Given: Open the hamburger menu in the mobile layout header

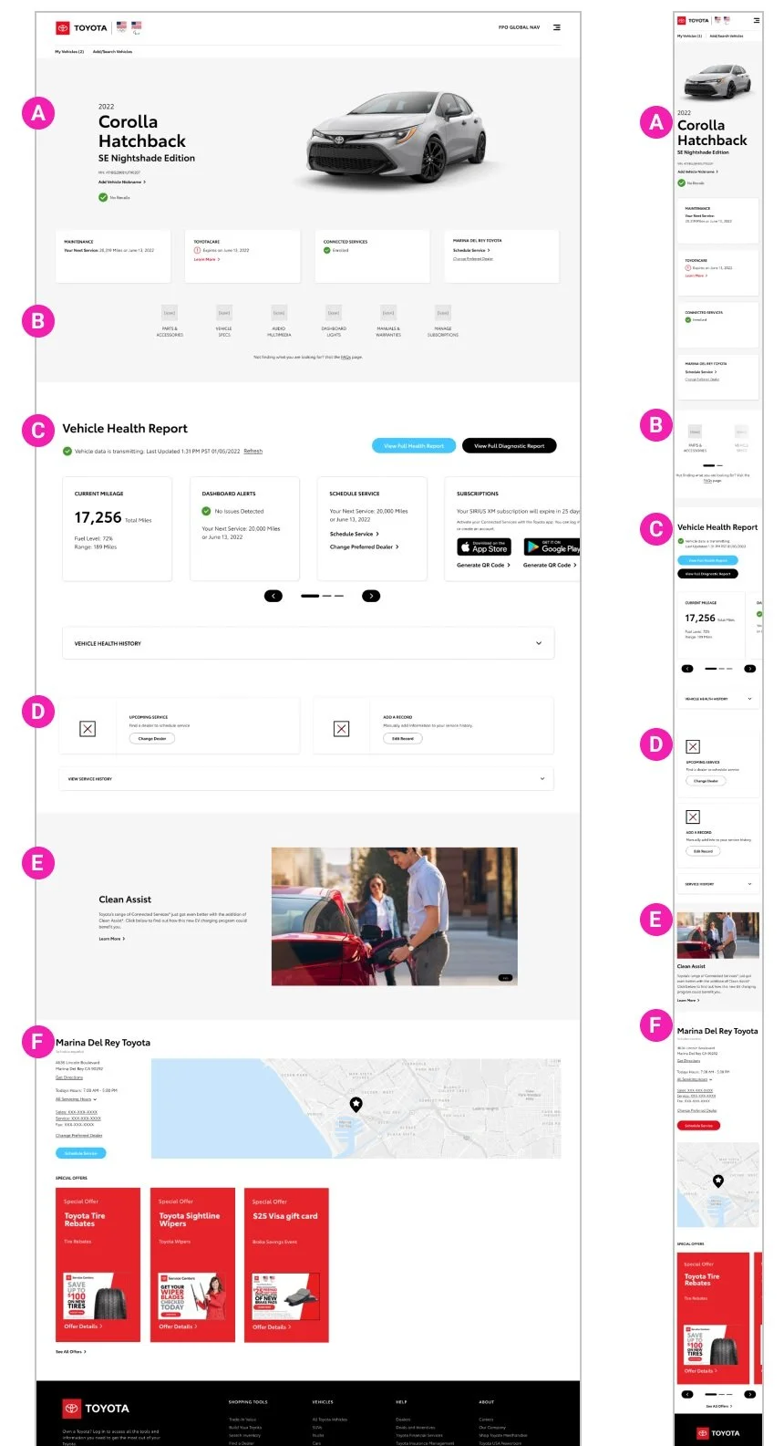Looking at the screenshot, I should [x=756, y=19].
